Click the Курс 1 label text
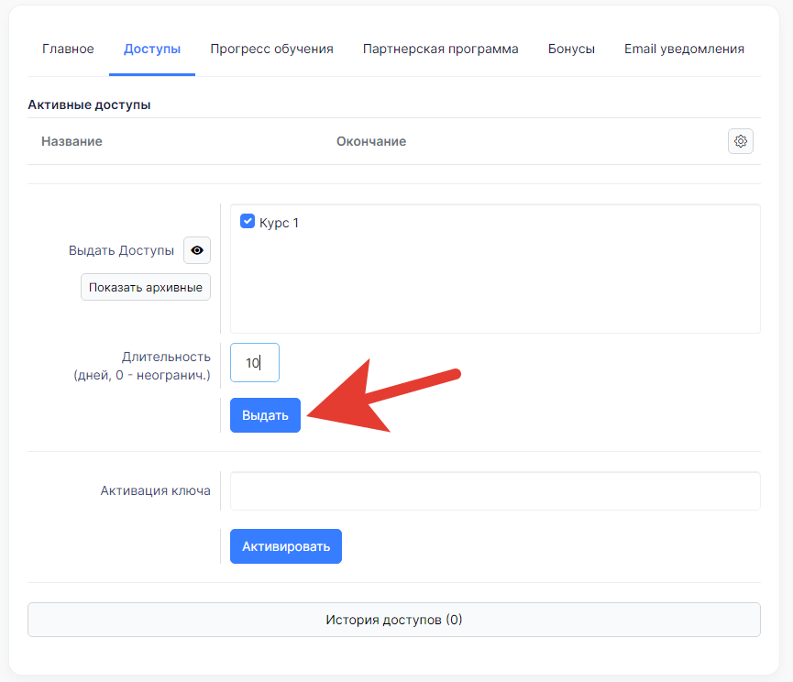 tap(280, 223)
